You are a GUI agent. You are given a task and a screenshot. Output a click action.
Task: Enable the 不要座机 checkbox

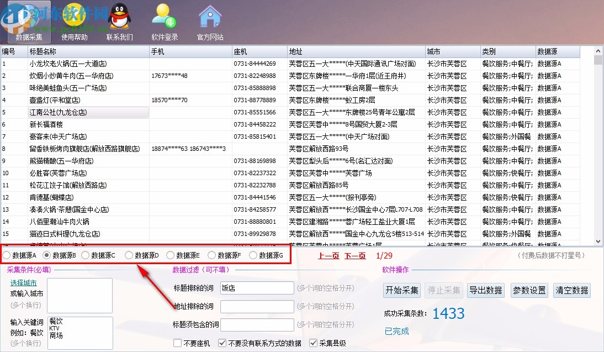point(177,342)
